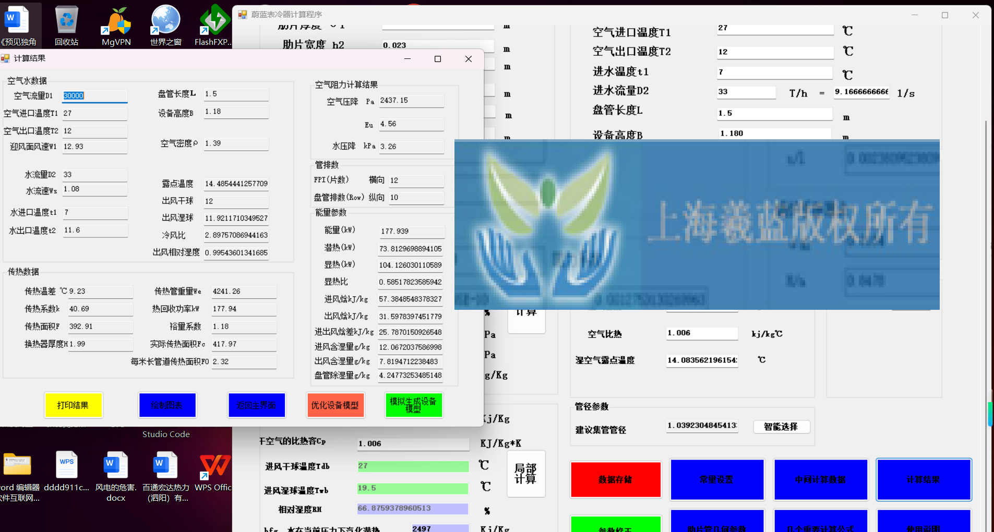The image size is (994, 532).
Task: Open the 世界之窗 browser shortcut
Action: (165, 25)
